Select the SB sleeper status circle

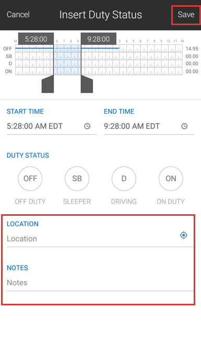click(x=77, y=179)
